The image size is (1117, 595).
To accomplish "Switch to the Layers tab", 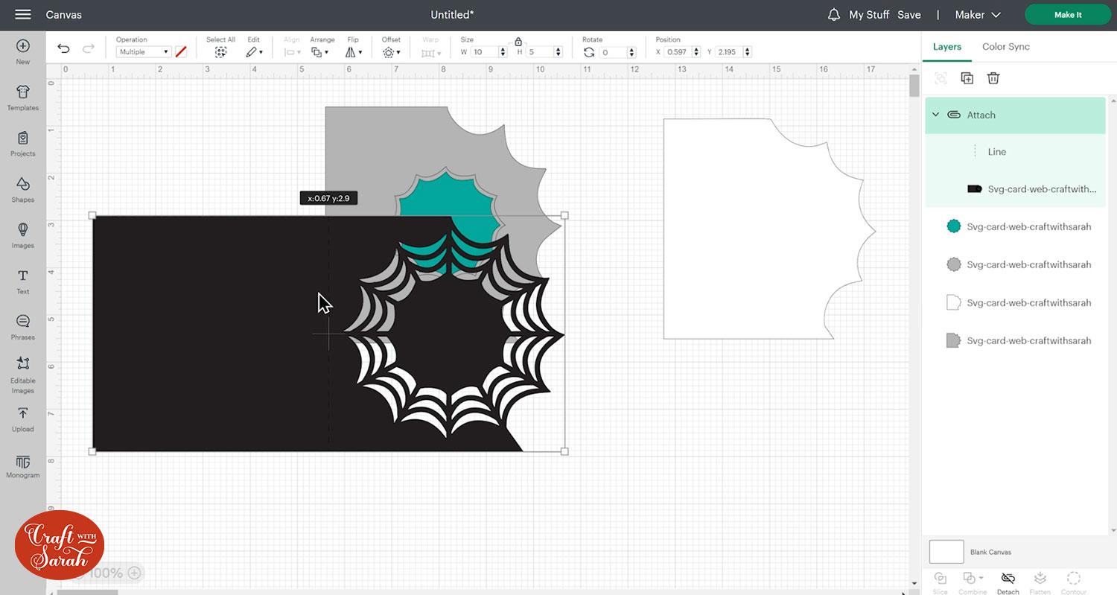I will 947,46.
